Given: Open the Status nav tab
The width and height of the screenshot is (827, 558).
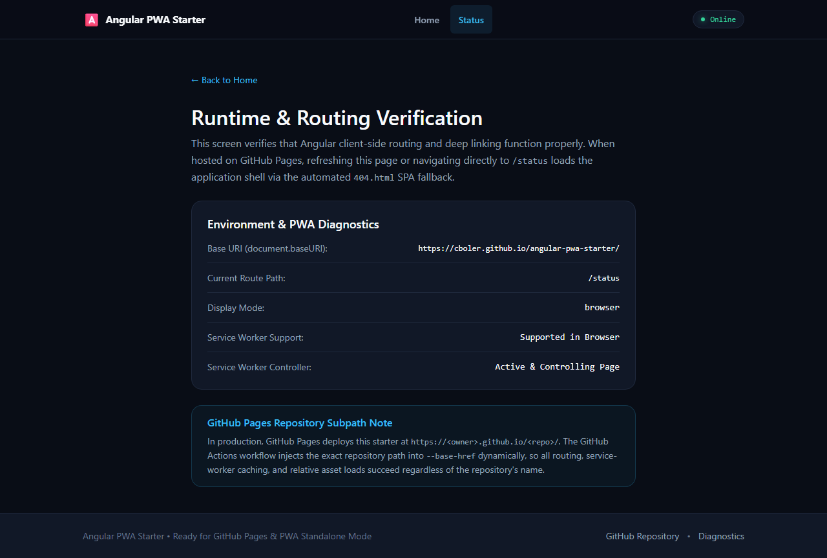Looking at the screenshot, I should (471, 20).
